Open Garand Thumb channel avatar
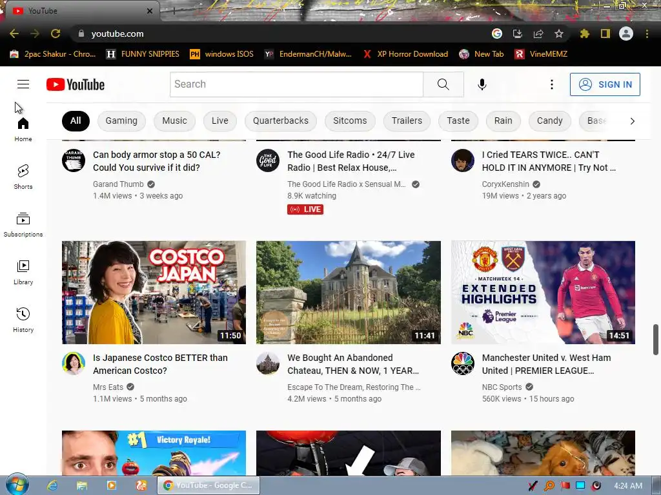661x495 pixels. (74, 160)
